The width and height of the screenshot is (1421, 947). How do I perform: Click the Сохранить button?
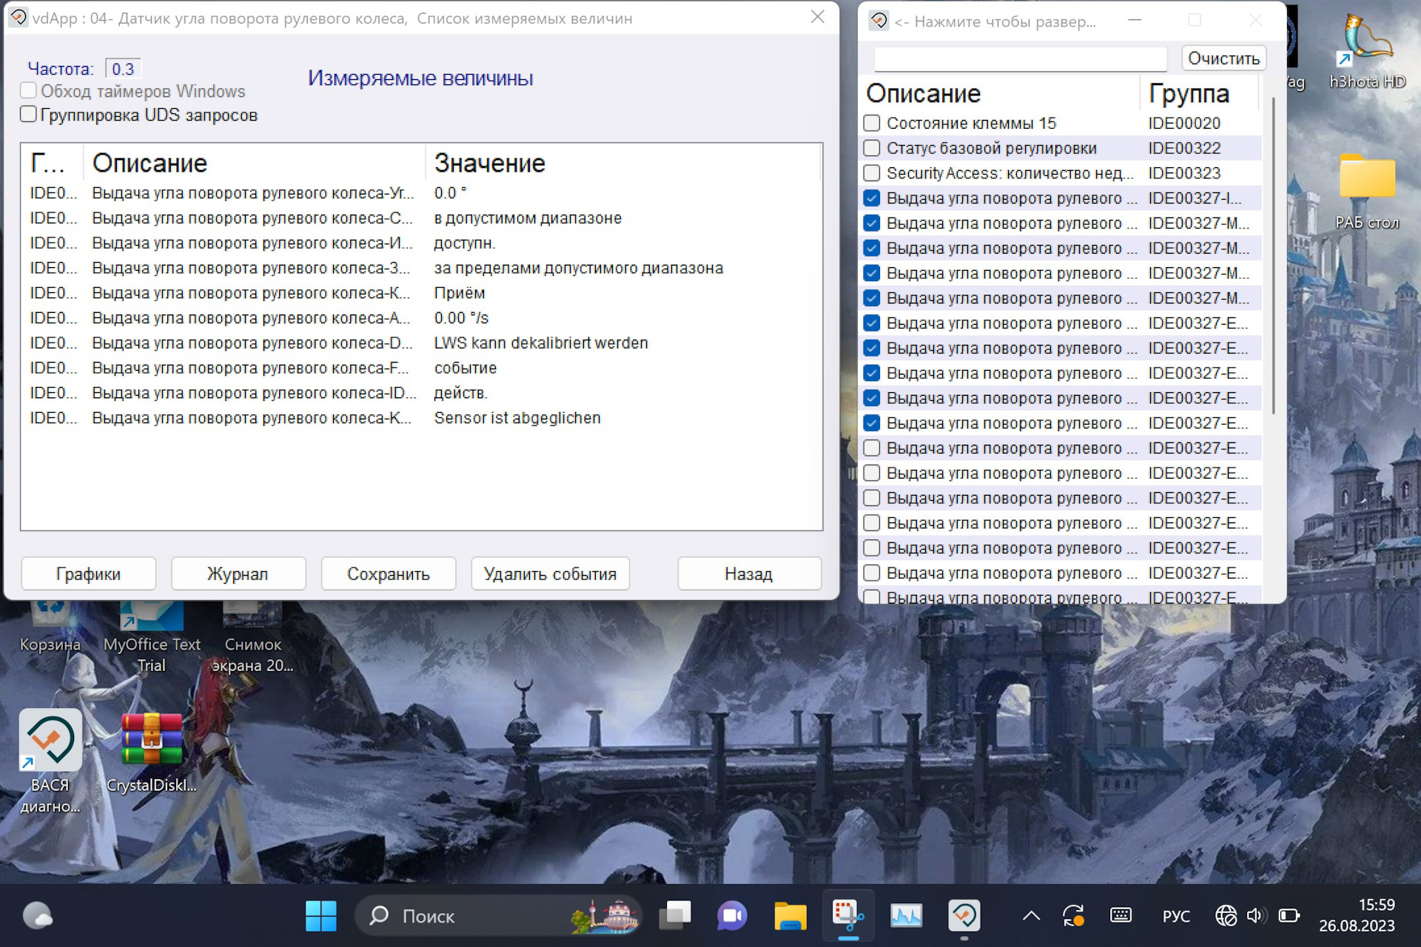pyautogui.click(x=388, y=573)
